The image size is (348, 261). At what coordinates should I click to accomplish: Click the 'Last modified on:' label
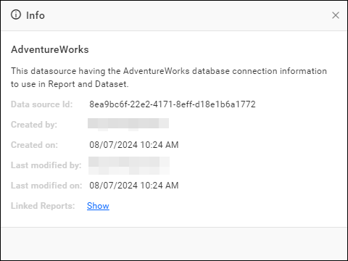(46, 186)
